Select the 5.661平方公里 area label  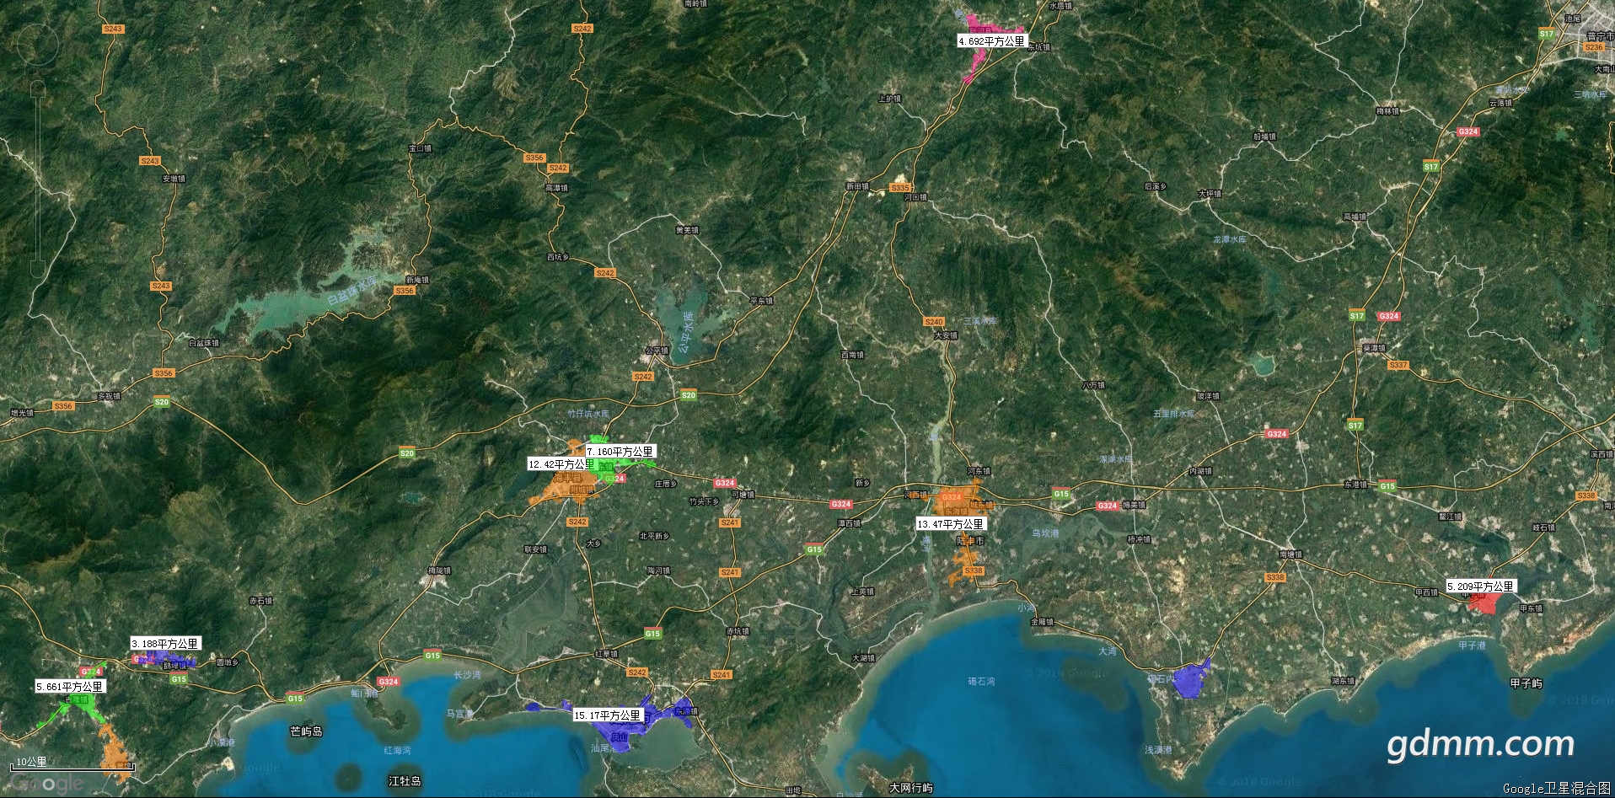[69, 687]
